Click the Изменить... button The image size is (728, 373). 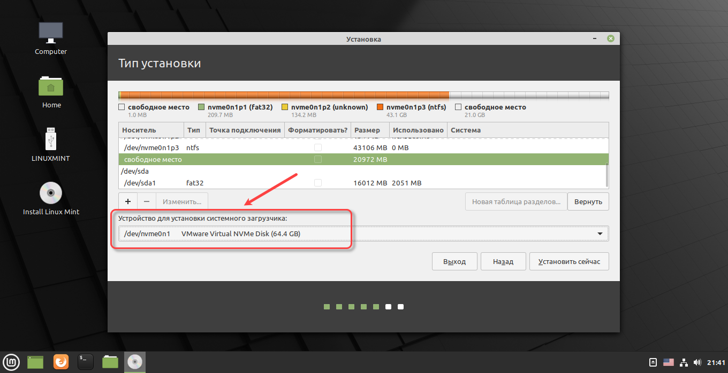182,201
